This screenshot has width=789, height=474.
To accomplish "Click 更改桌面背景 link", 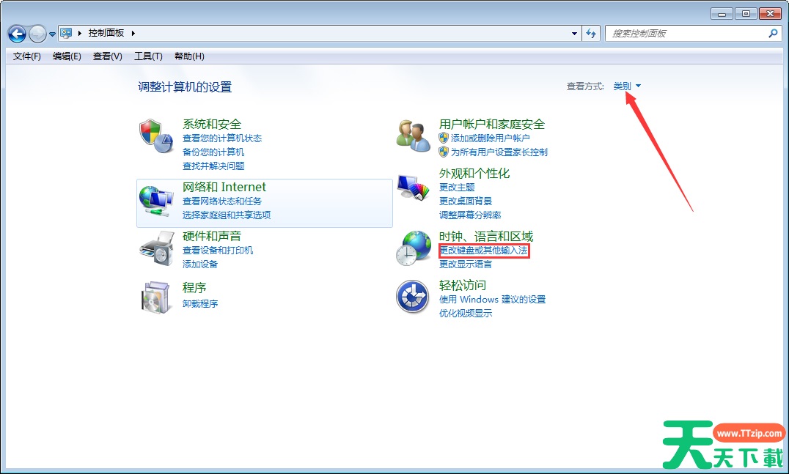I will point(466,201).
